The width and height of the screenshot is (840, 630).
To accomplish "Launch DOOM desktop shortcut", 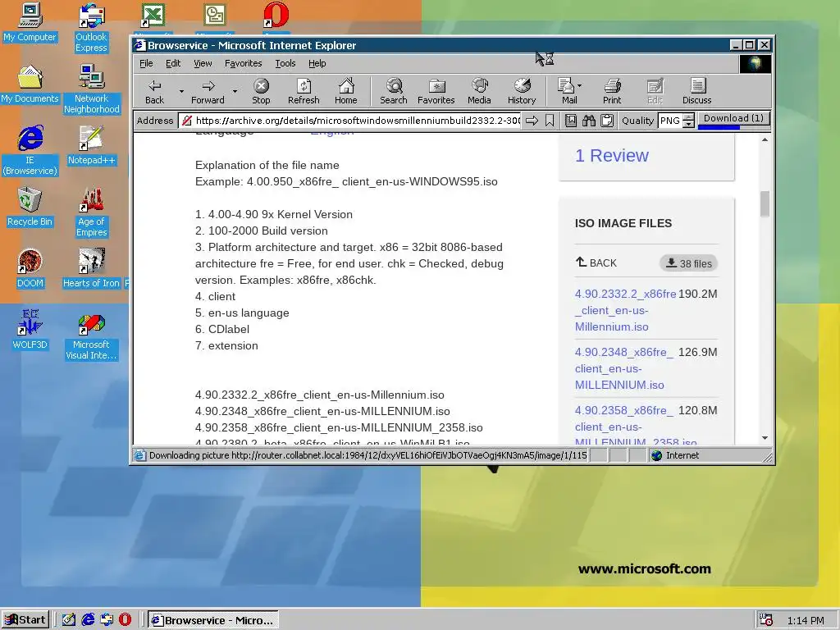I will 30,268.
